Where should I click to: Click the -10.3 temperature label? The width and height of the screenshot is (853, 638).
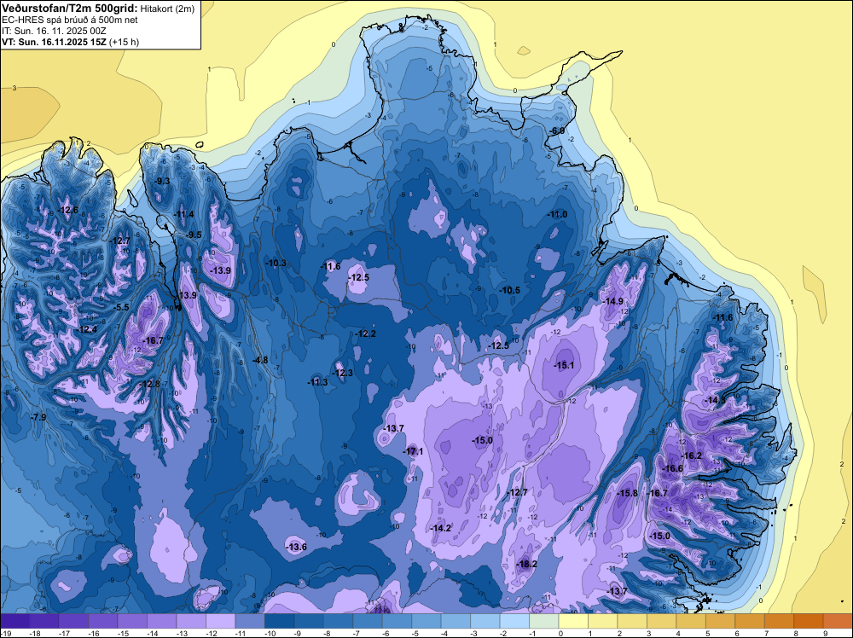tap(276, 263)
